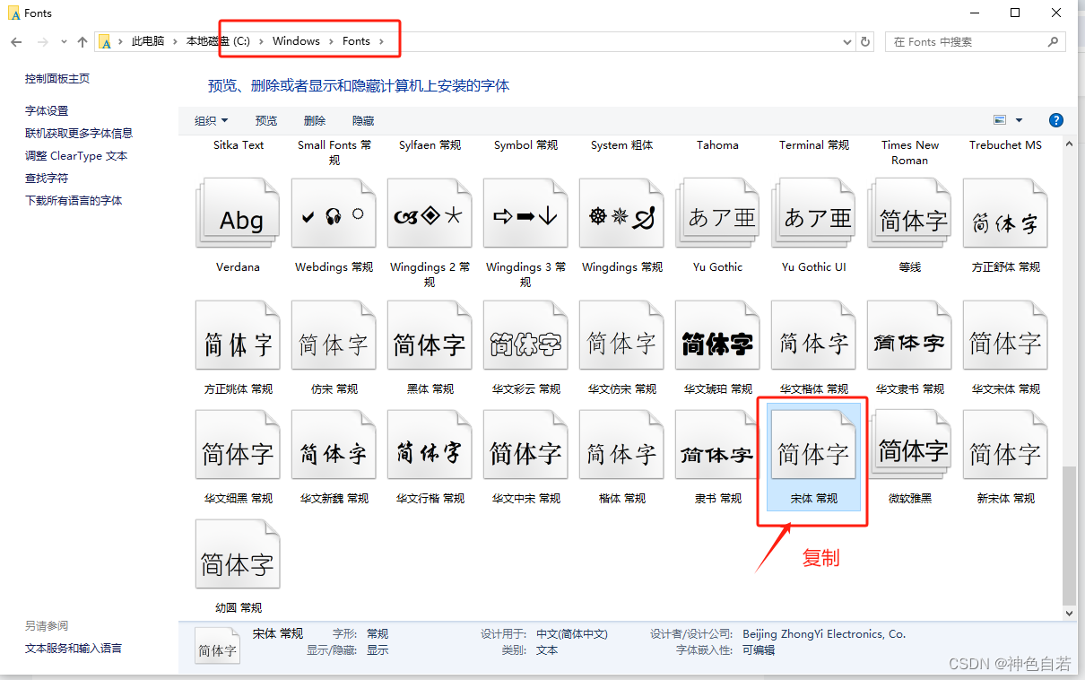The height and width of the screenshot is (680, 1085).
Task: Select the Webdings 常规 font preview icon
Action: click(x=333, y=213)
